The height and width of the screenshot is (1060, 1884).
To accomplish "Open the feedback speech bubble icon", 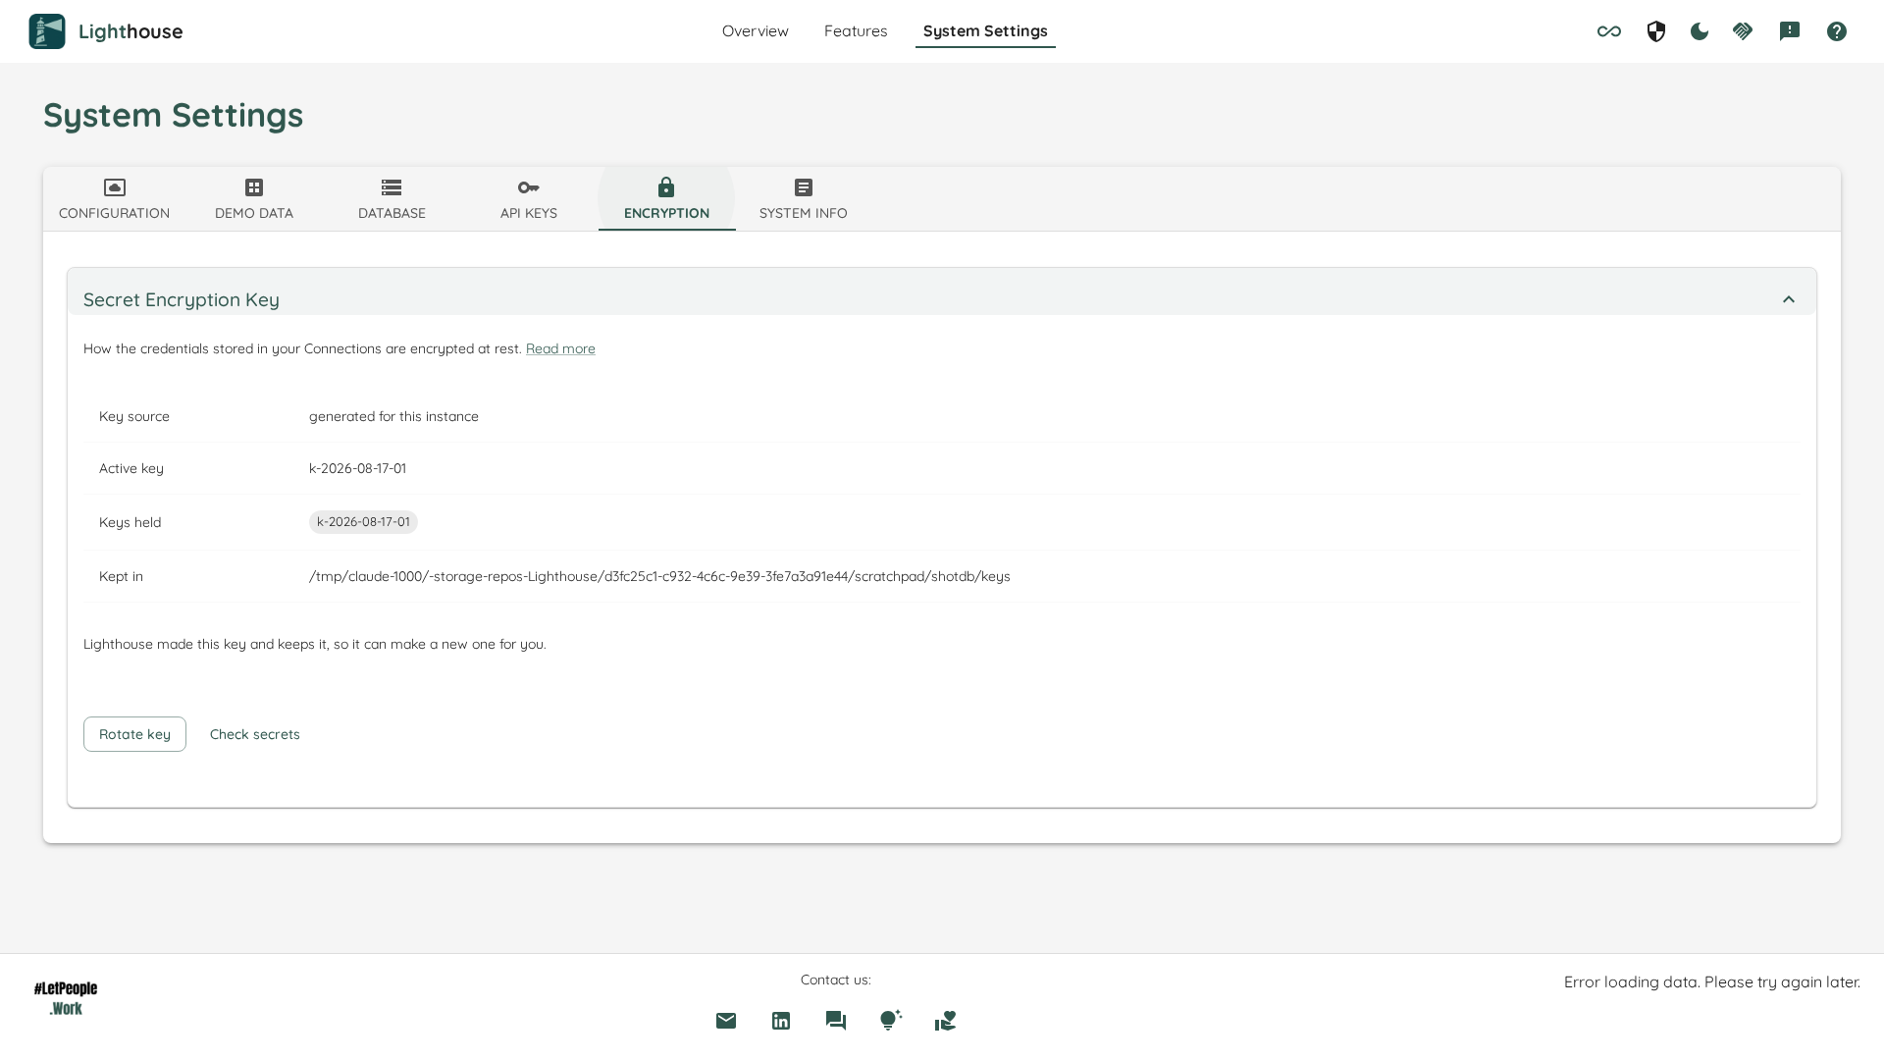I will [1790, 31].
